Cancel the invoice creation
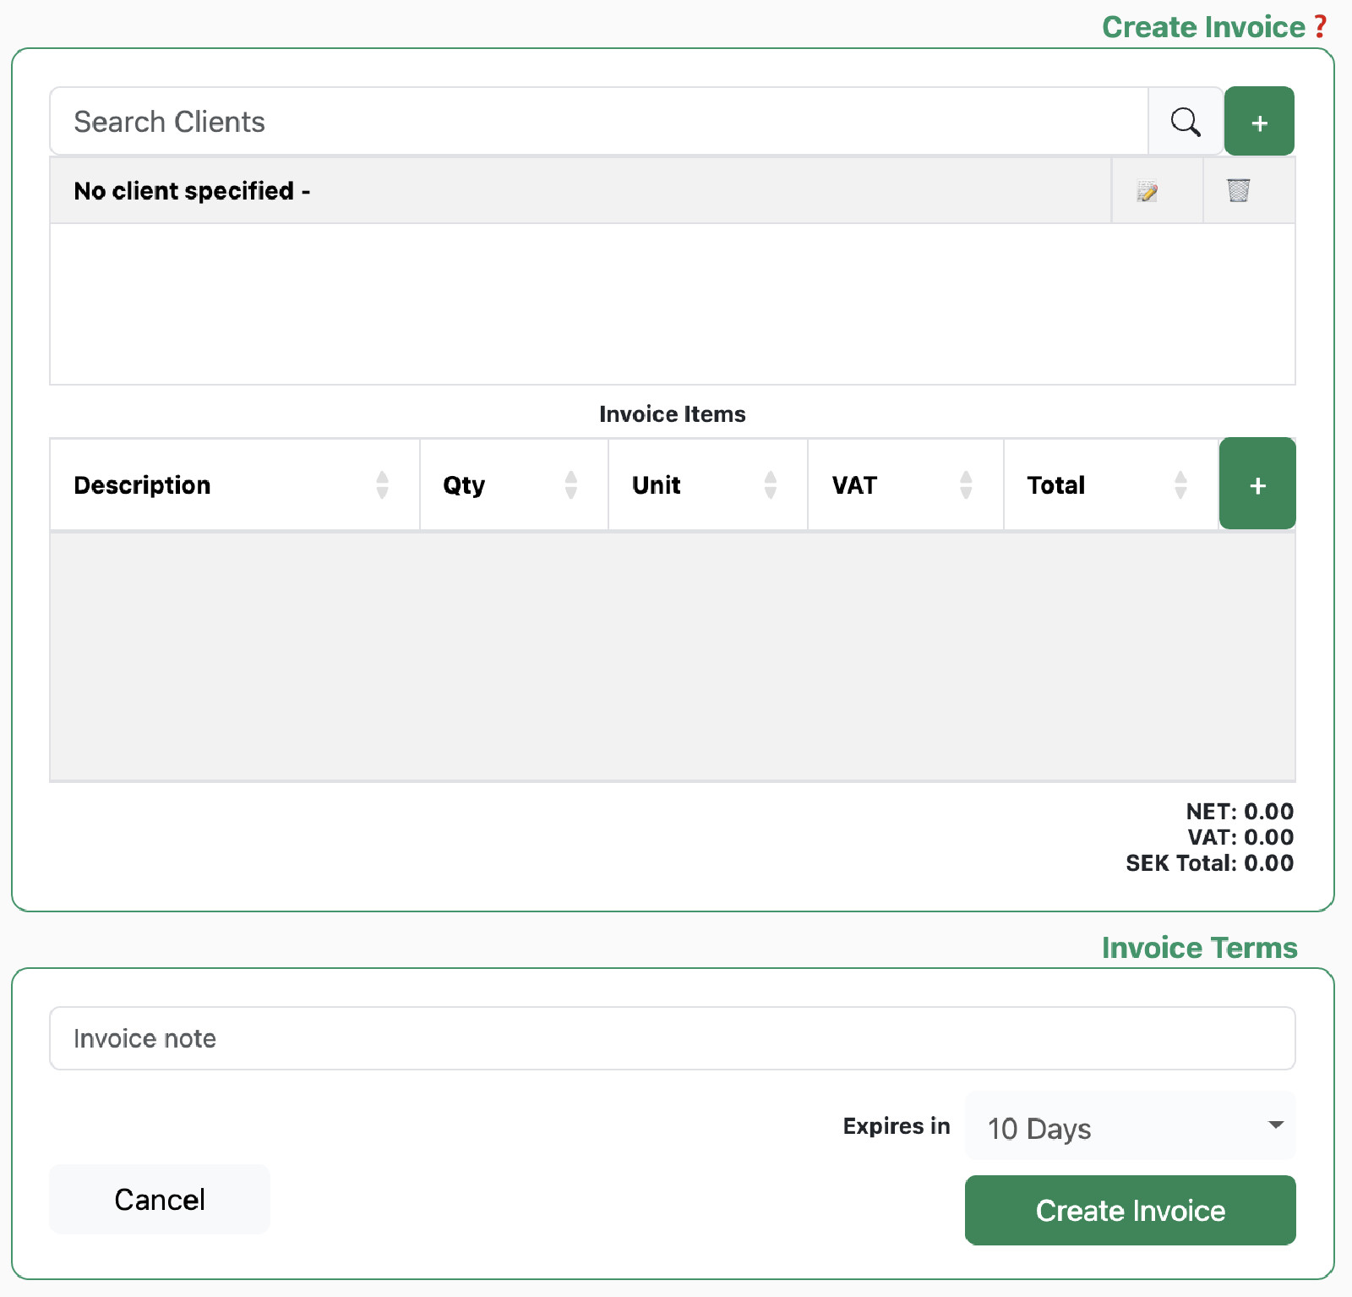 tap(160, 1199)
